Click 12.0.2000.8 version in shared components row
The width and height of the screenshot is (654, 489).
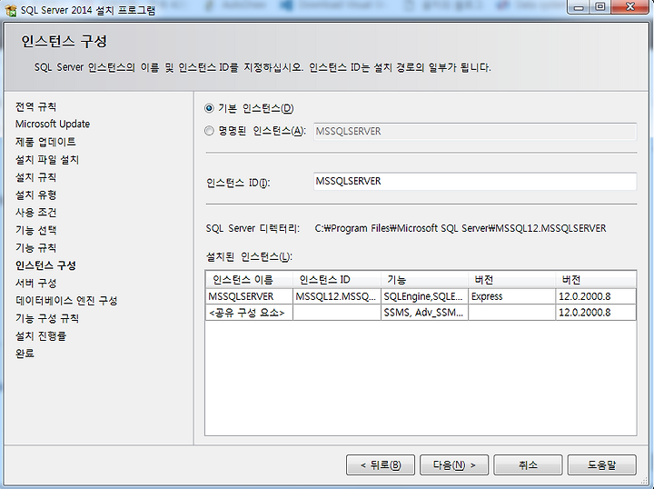[596, 313]
